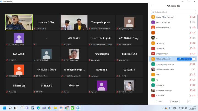The width and height of the screenshot is (198, 111).
Task: Click the battery icon in the system tray
Action: tap(186, 108)
